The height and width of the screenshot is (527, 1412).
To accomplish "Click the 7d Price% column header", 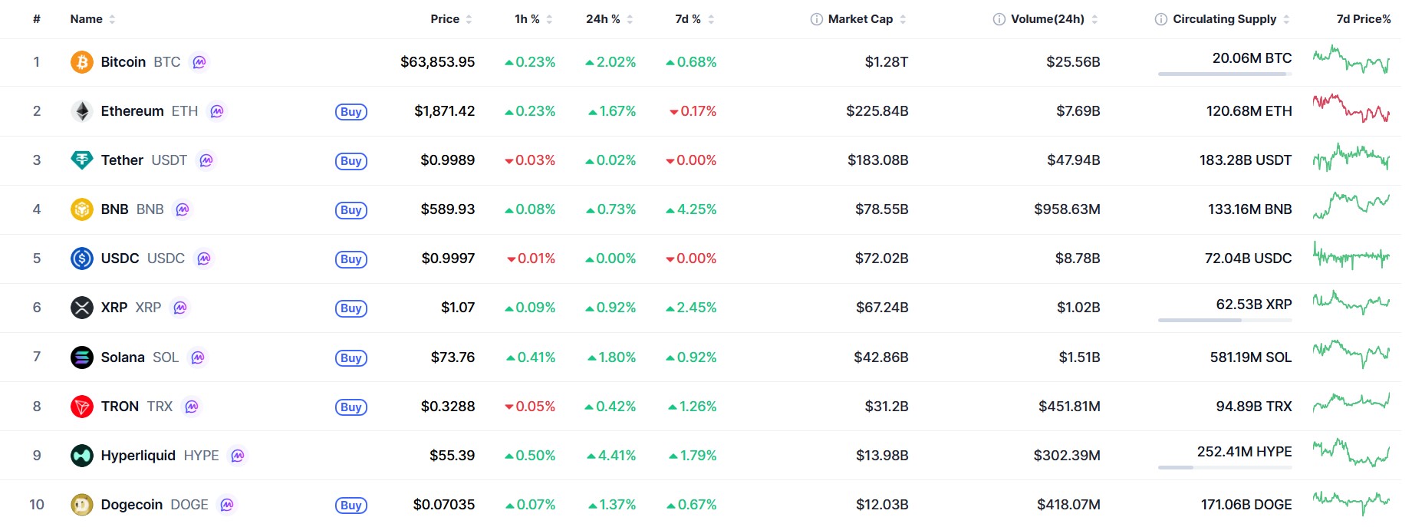I will tap(1363, 19).
